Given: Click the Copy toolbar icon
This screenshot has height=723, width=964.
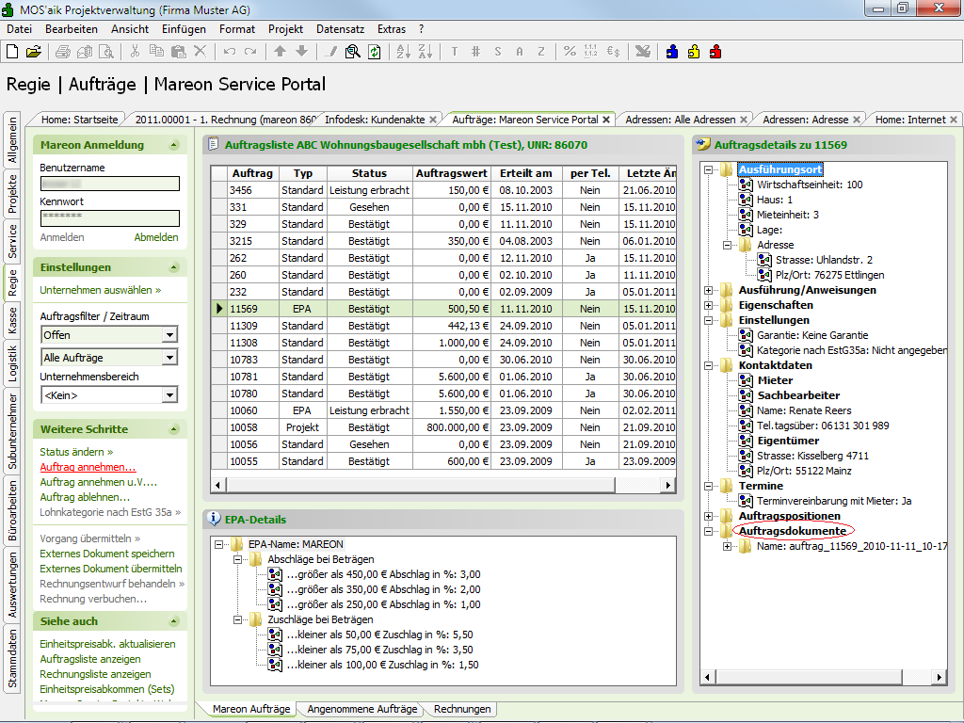Looking at the screenshot, I should (156, 52).
